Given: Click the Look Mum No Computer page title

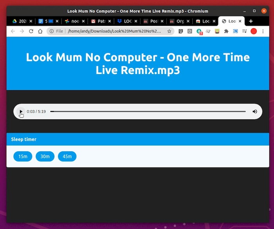Looking at the screenshot, I should 138,64.
